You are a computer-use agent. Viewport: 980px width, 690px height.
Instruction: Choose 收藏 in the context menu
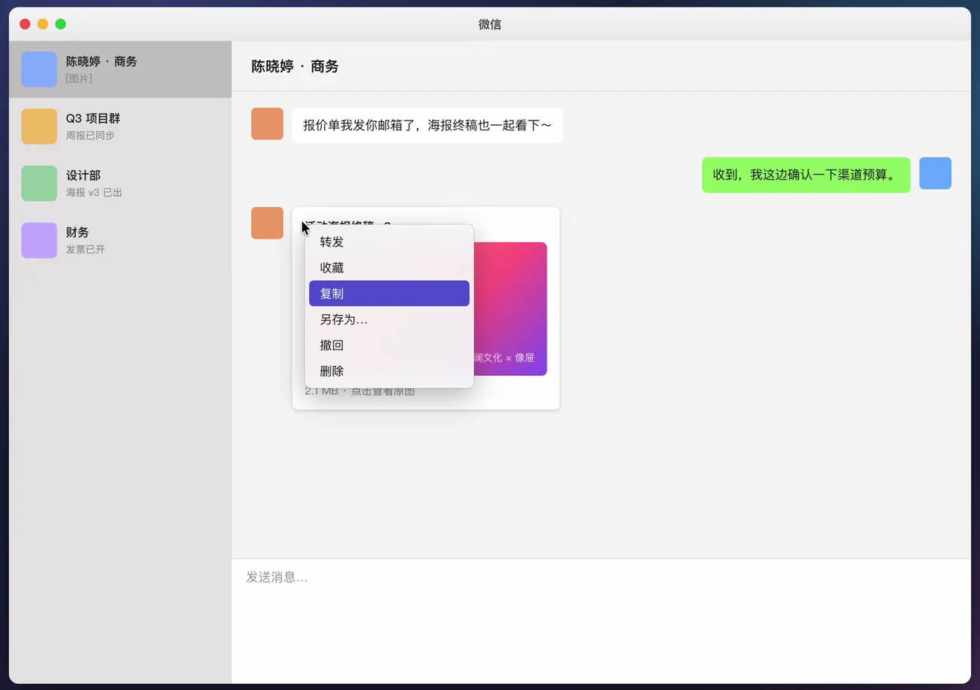389,267
